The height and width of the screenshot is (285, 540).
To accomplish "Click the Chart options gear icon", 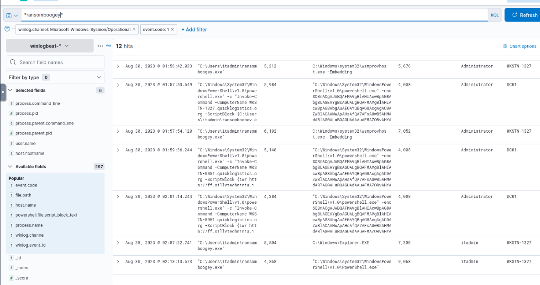I will click(x=505, y=46).
